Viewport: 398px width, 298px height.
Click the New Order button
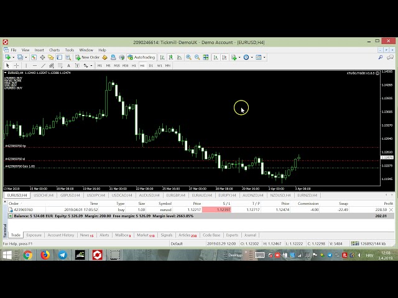(88, 57)
